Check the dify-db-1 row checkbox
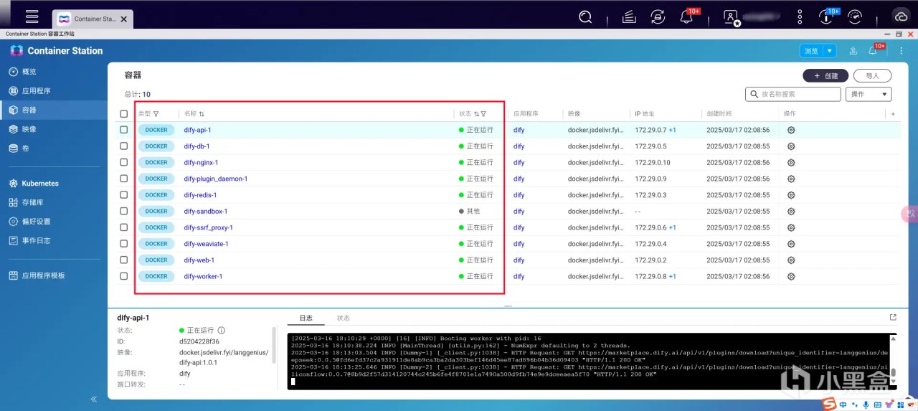This screenshot has height=411, width=918. [124, 146]
